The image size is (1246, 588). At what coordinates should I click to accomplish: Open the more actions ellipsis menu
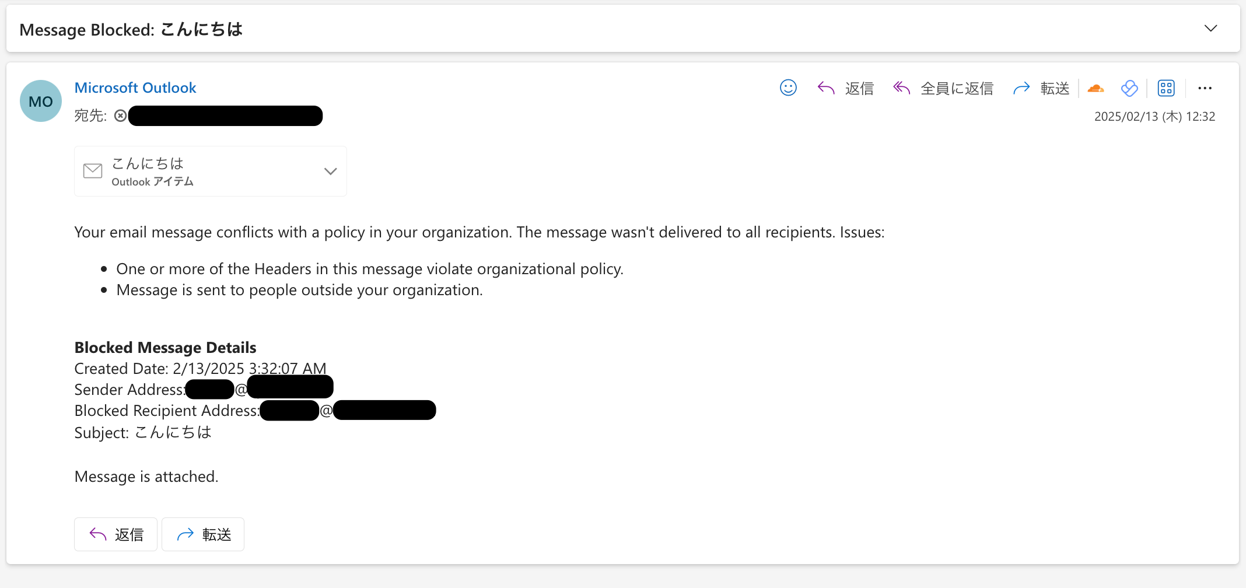pyautogui.click(x=1205, y=88)
